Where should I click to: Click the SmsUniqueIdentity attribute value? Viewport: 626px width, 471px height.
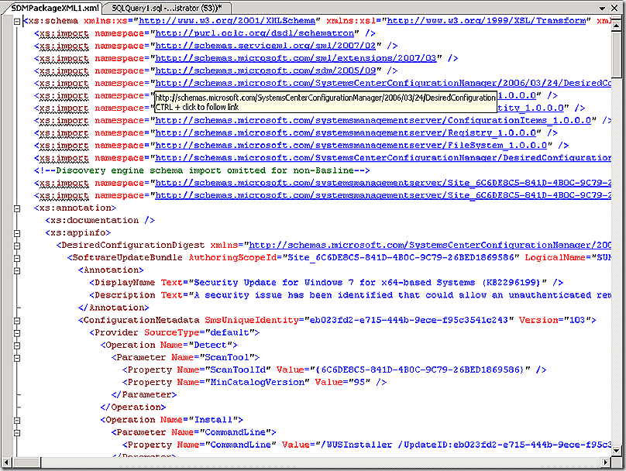[409, 320]
